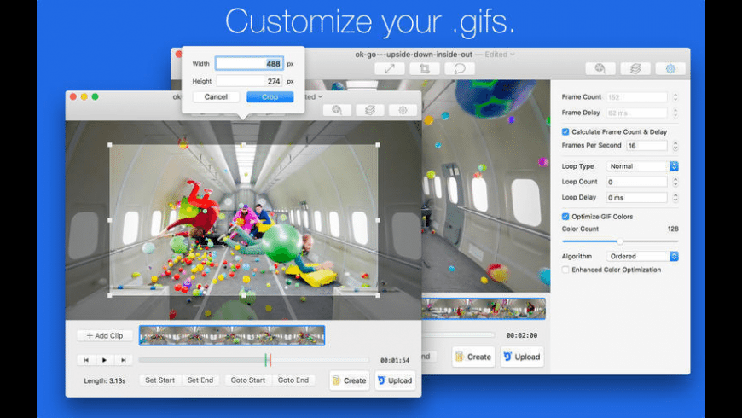
Task: Click the Frames Per Second stepper arrows
Action: pos(675,146)
